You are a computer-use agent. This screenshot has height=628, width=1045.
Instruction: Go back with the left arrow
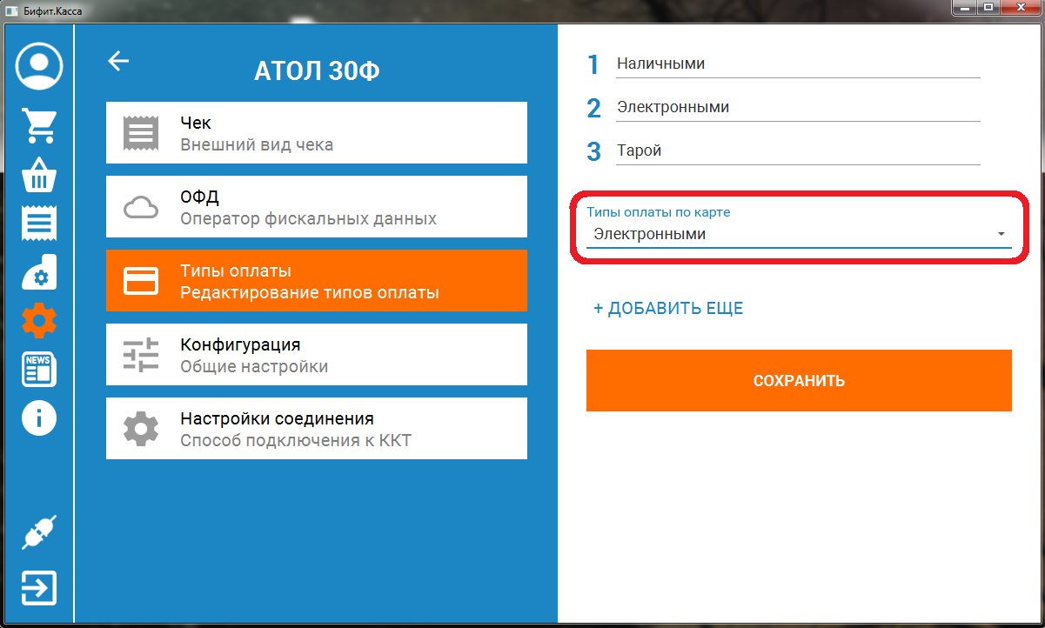tap(117, 61)
